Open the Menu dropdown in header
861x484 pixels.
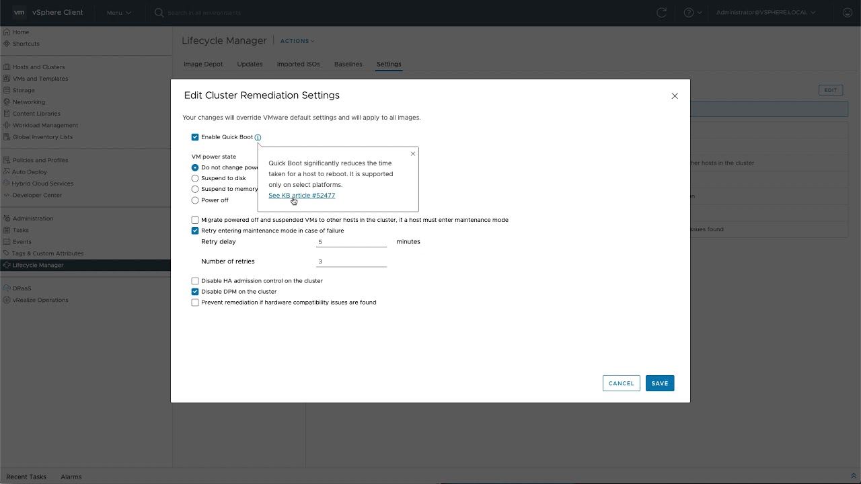pyautogui.click(x=118, y=13)
